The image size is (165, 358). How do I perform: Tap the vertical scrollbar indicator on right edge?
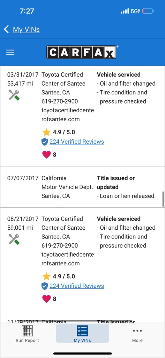coord(163,199)
